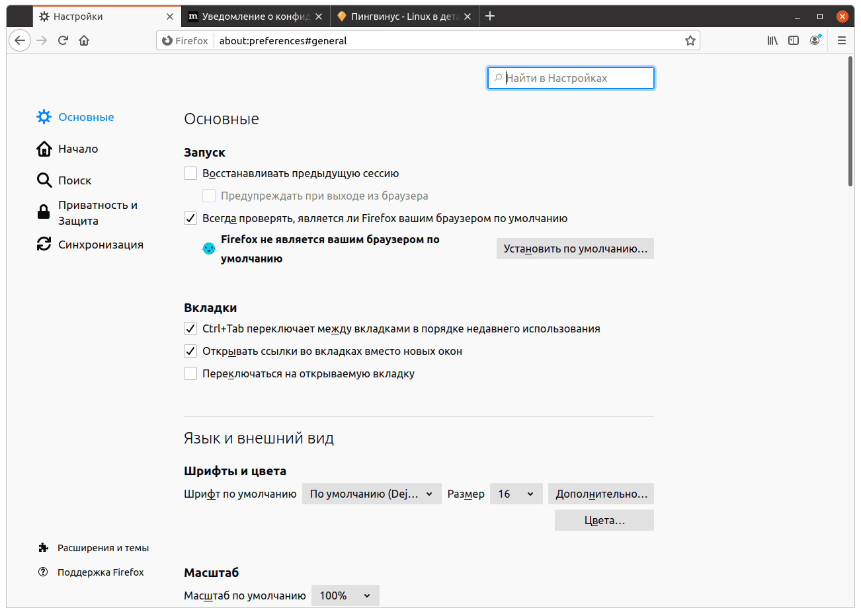The width and height of the screenshot is (861, 614).
Task: Open a new tab with plus icon
Action: pos(490,16)
